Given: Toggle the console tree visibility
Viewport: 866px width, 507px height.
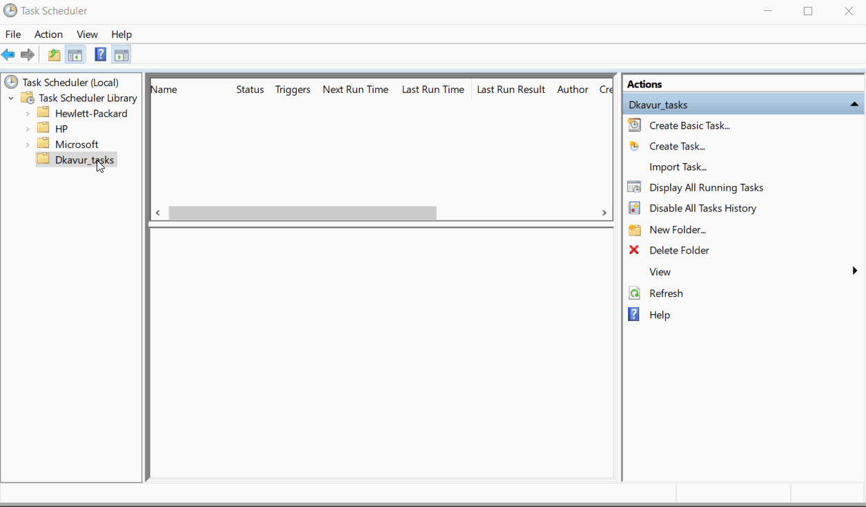Looking at the screenshot, I should tap(75, 54).
